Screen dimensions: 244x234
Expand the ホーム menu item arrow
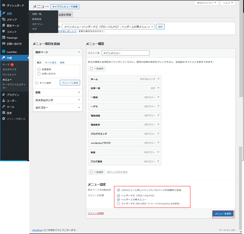(158, 79)
